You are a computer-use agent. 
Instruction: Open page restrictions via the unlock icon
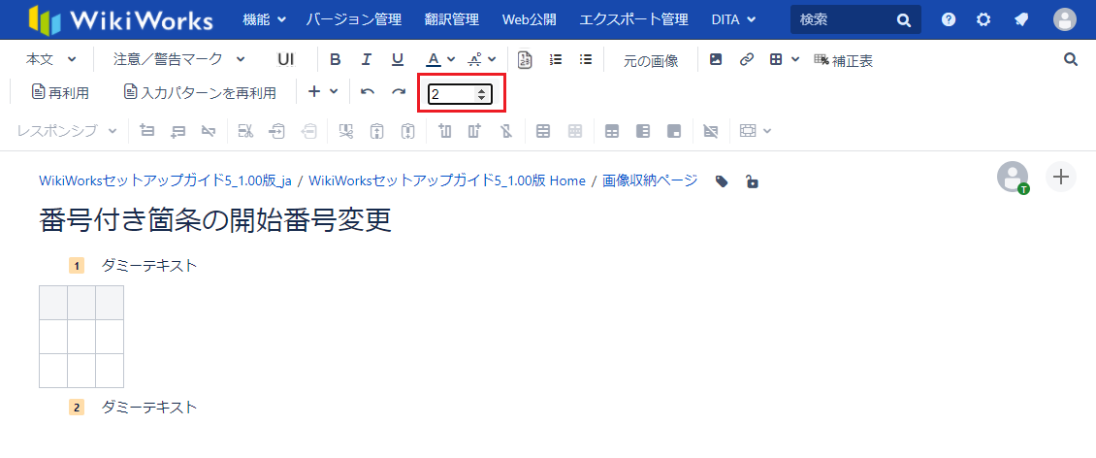click(x=752, y=181)
